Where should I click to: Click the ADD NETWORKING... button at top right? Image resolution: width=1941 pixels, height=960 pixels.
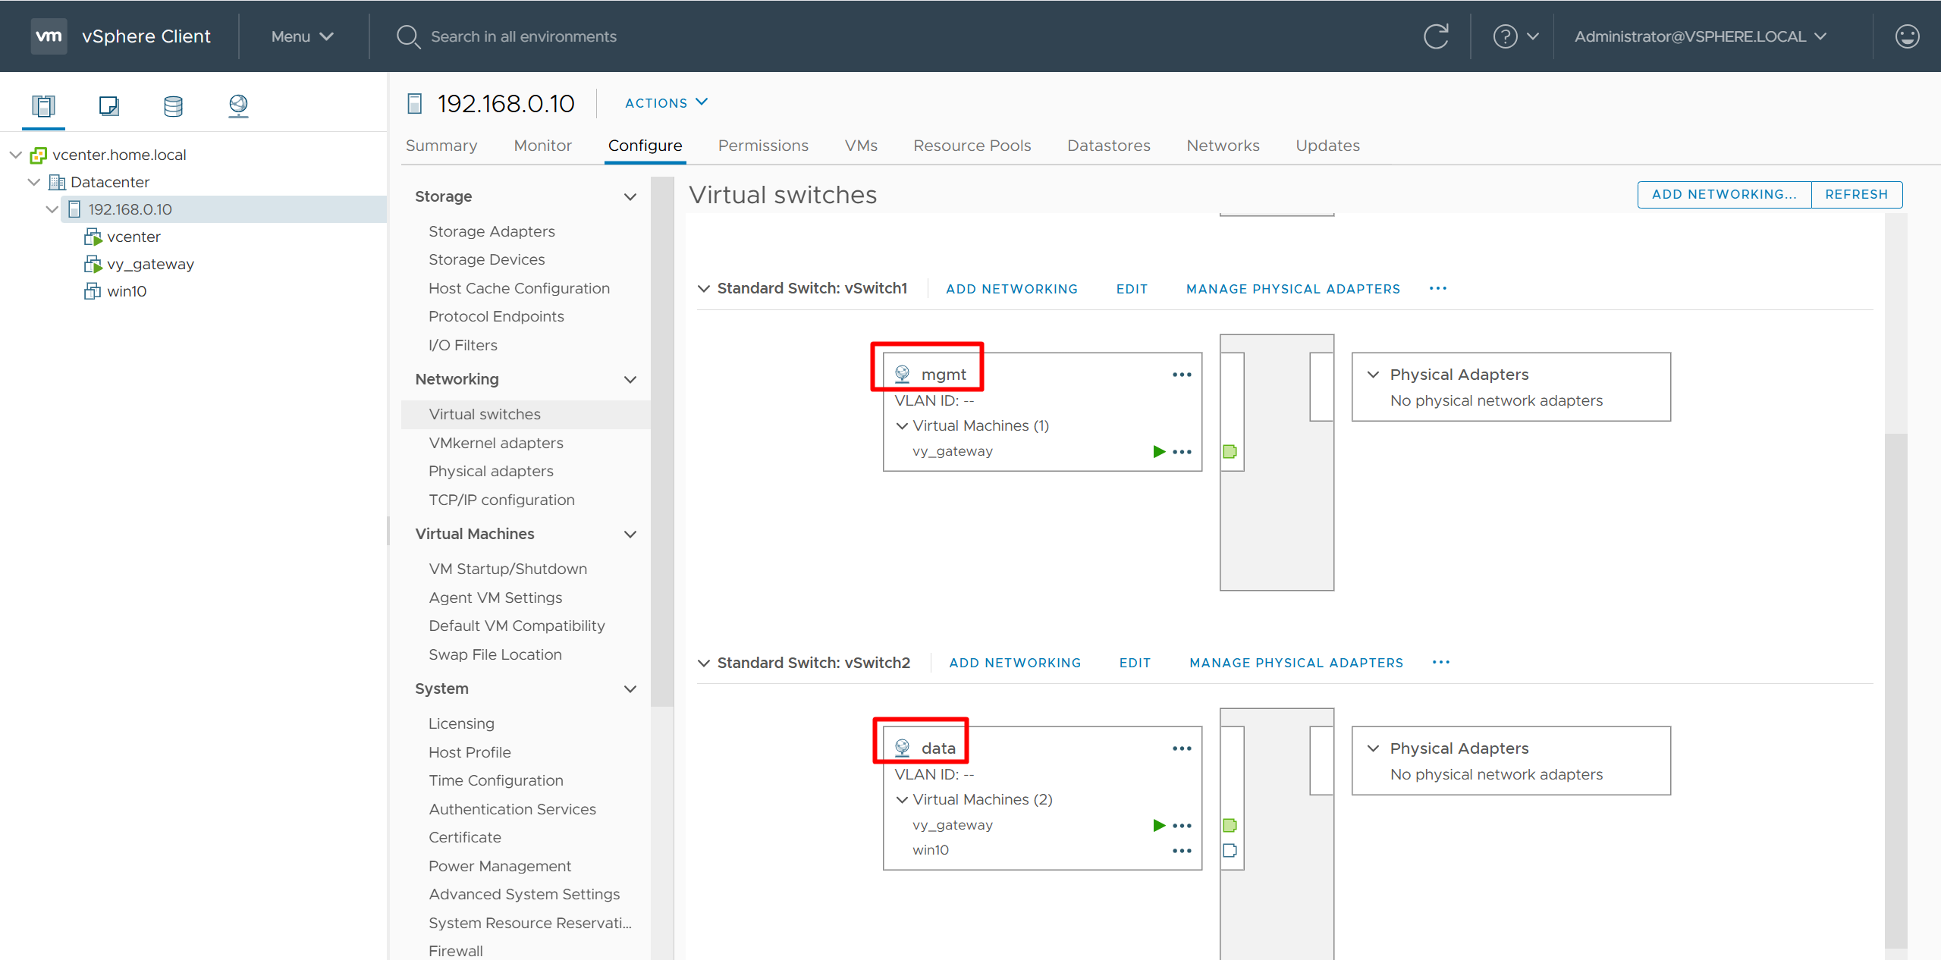point(1723,194)
